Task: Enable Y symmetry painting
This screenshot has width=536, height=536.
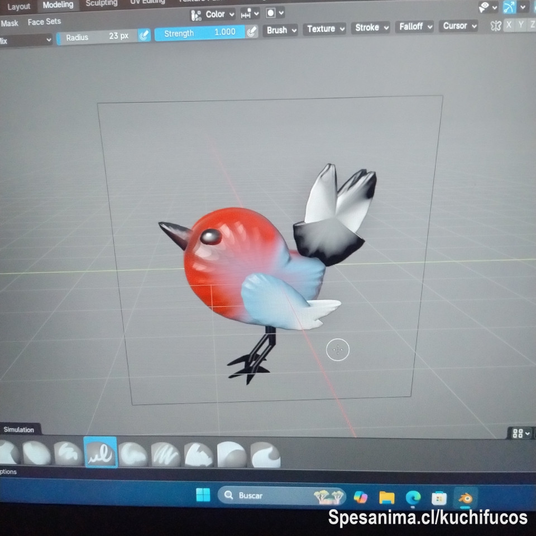Action: (520, 25)
